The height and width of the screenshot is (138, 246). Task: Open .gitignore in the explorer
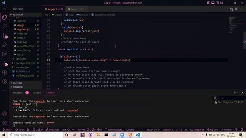(25, 59)
